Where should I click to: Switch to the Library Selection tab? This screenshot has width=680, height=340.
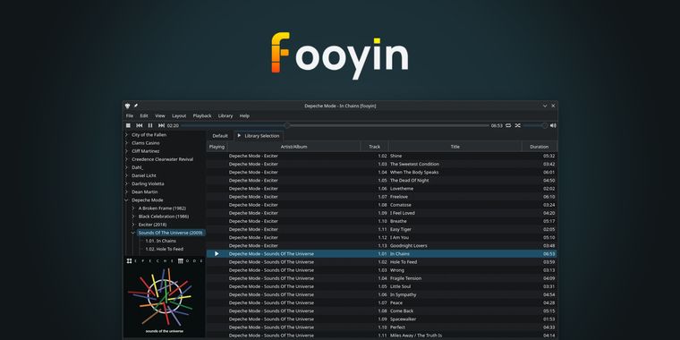[x=259, y=136]
